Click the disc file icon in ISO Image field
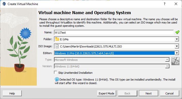 (57, 46)
